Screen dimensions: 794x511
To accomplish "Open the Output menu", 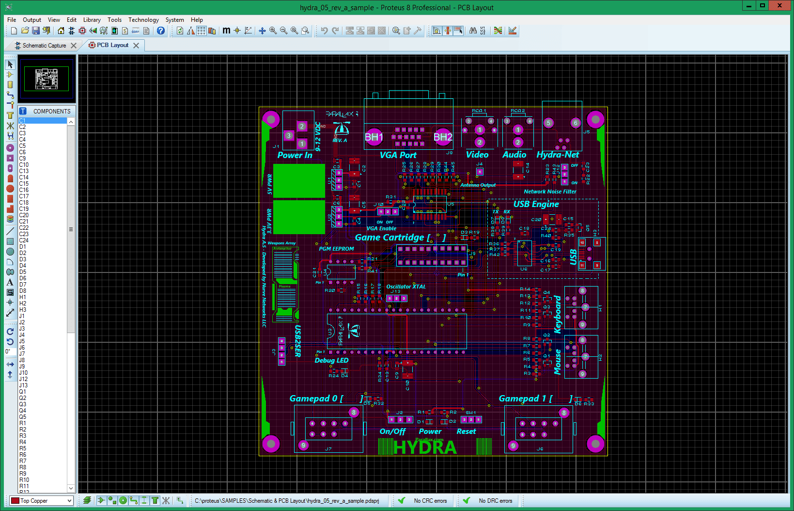I will [x=32, y=20].
